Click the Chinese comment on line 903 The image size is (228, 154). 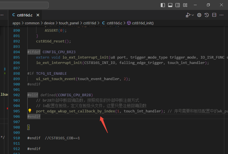click(88, 100)
